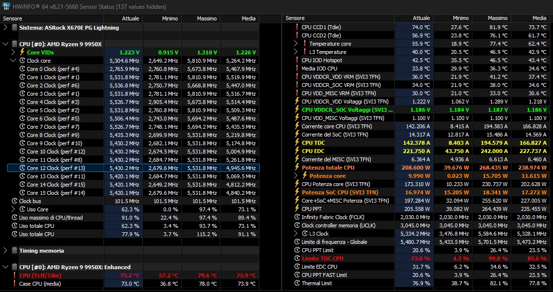Expand the Temperature core row
Image resolution: width=553 pixels, height=292 pixels.
coord(296,44)
